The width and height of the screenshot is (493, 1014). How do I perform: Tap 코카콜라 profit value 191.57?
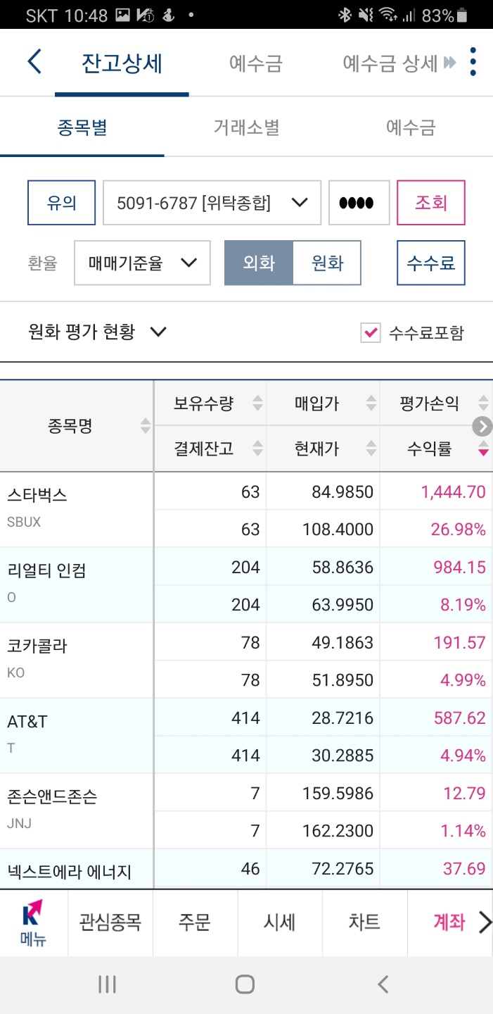[x=461, y=642]
